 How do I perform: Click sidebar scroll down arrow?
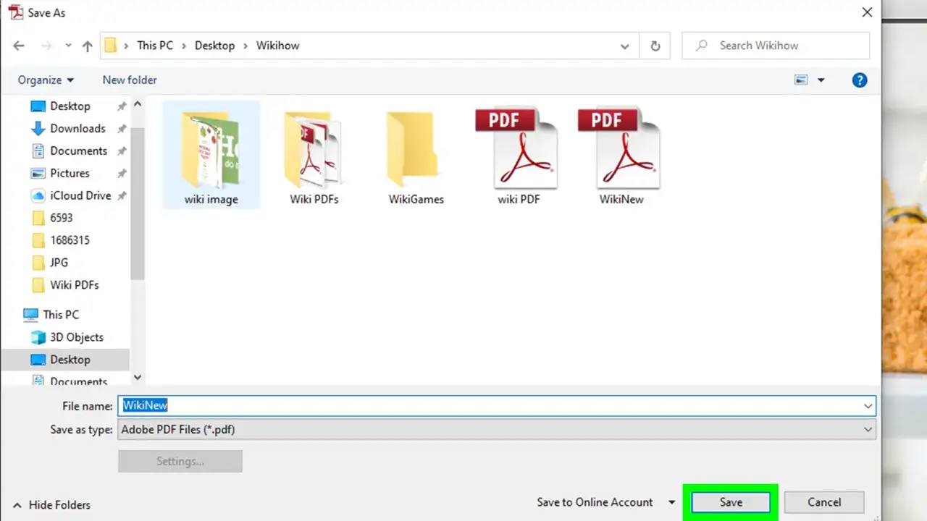138,377
